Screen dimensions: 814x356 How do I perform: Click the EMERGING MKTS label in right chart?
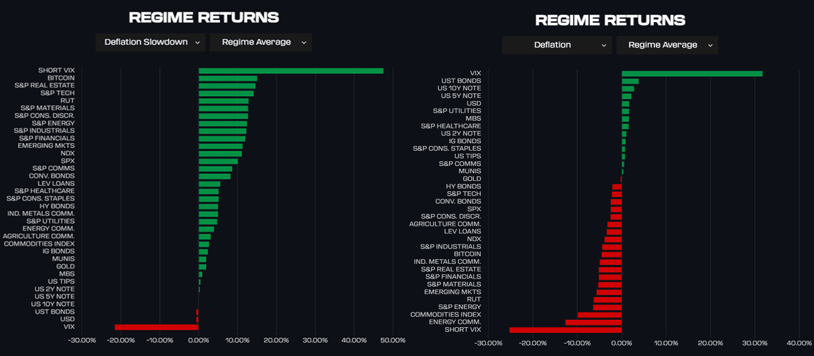pos(452,292)
